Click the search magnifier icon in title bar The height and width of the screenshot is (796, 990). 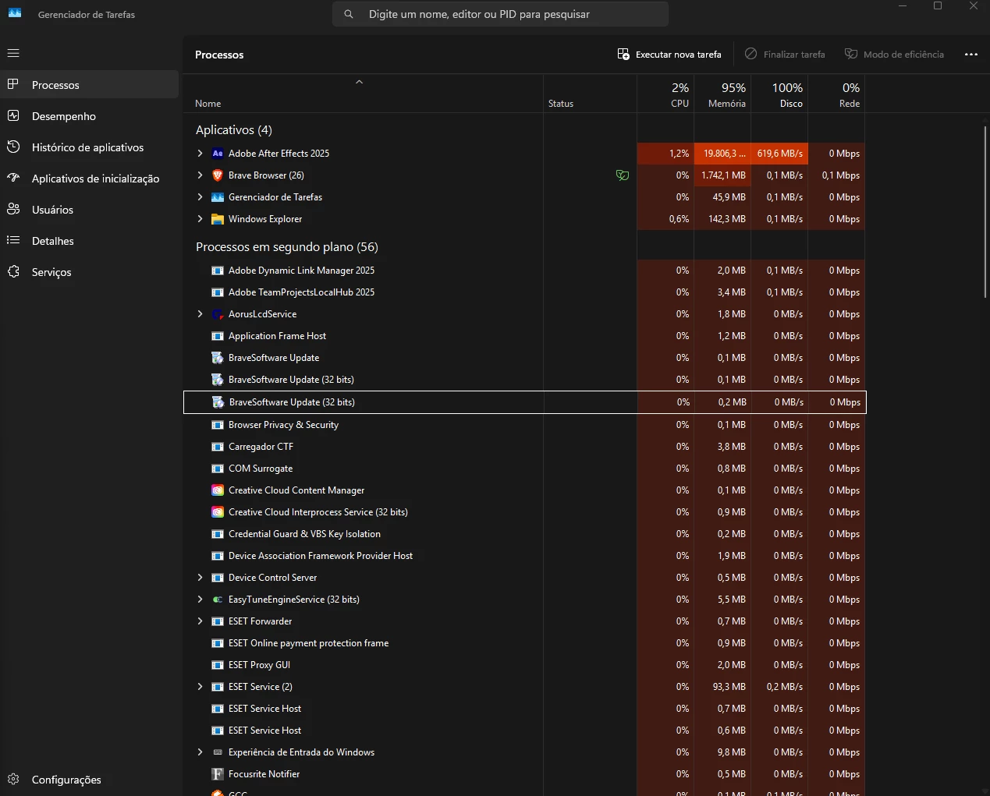point(349,14)
